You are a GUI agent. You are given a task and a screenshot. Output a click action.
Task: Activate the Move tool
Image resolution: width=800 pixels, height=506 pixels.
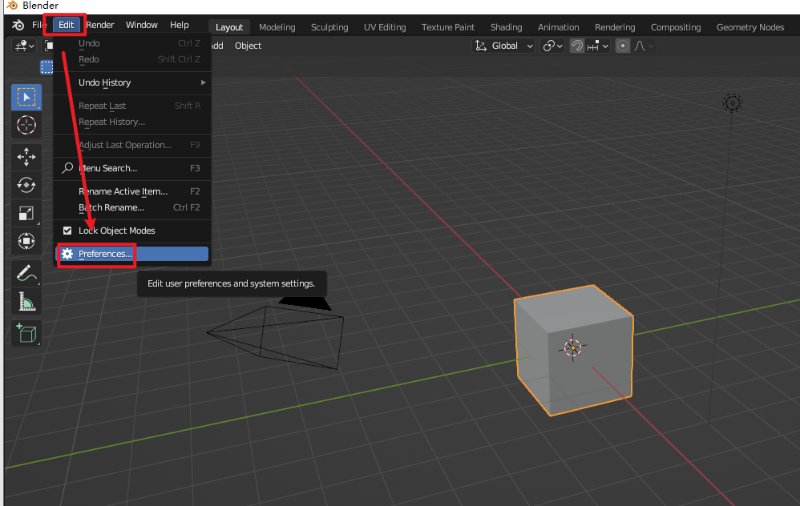pyautogui.click(x=26, y=157)
